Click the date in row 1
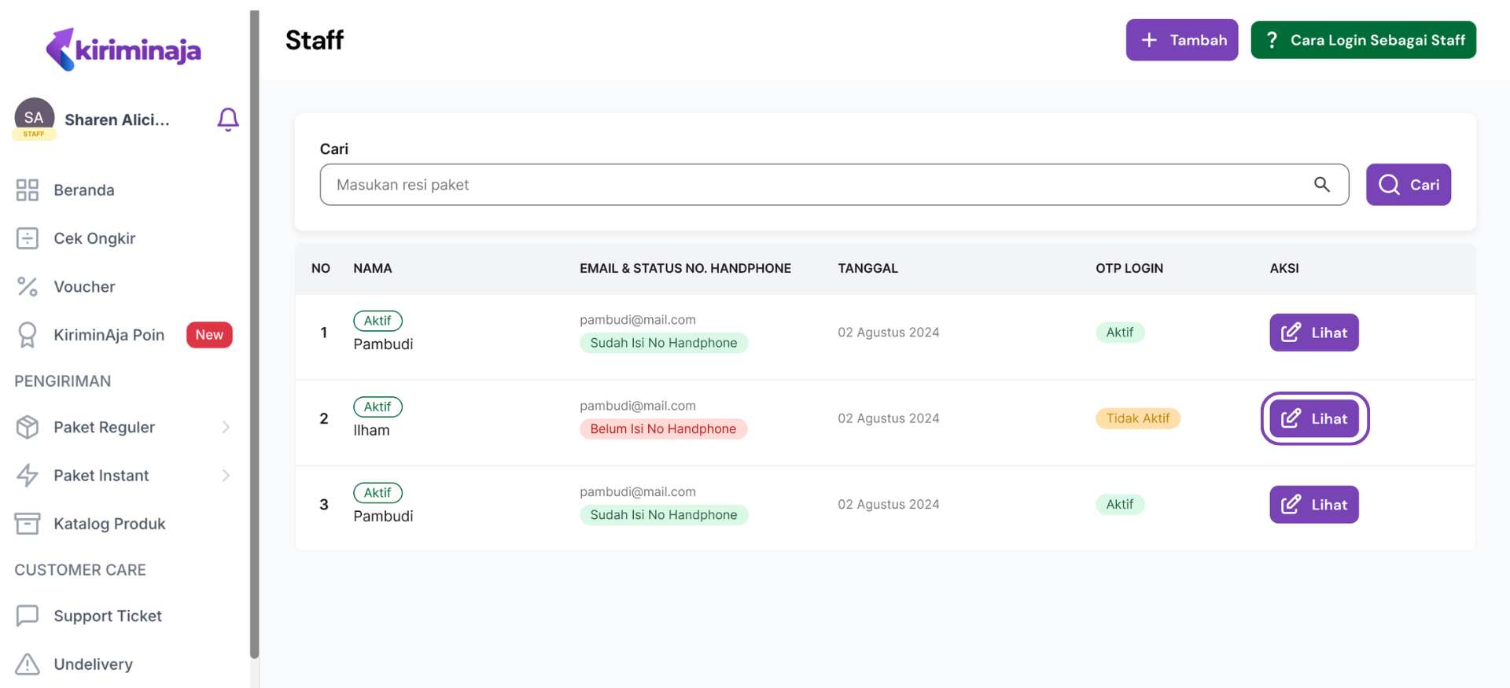The height and width of the screenshot is (688, 1510). [889, 333]
